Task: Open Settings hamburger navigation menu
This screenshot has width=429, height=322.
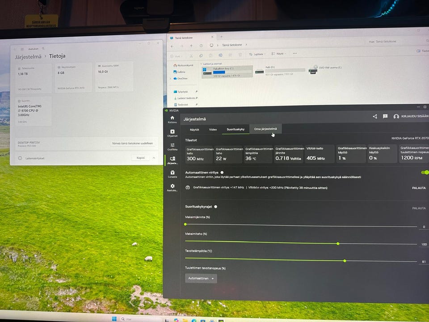Action: click(22, 49)
